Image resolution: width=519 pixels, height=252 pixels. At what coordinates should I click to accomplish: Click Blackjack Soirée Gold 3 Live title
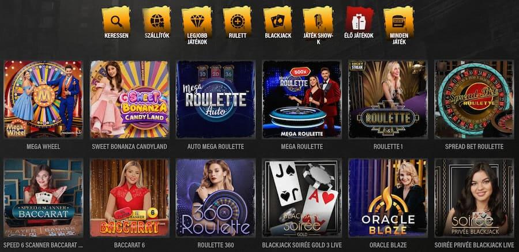click(302, 246)
